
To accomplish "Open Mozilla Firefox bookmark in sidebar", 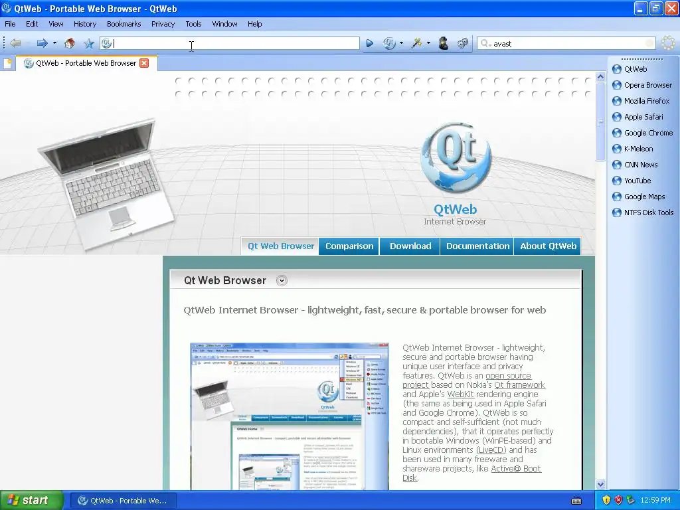I will [x=641, y=101].
